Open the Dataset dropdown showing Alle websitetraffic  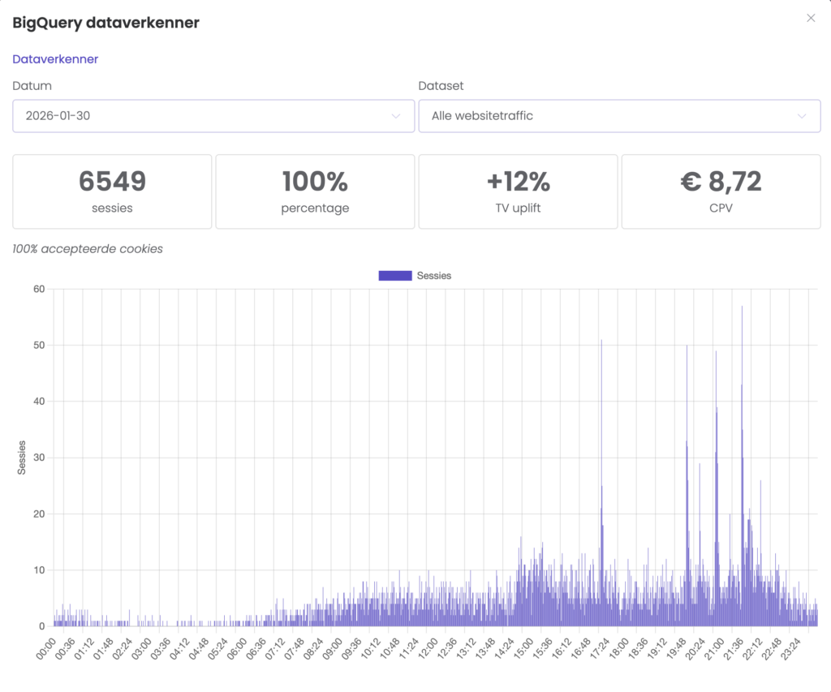[618, 116]
